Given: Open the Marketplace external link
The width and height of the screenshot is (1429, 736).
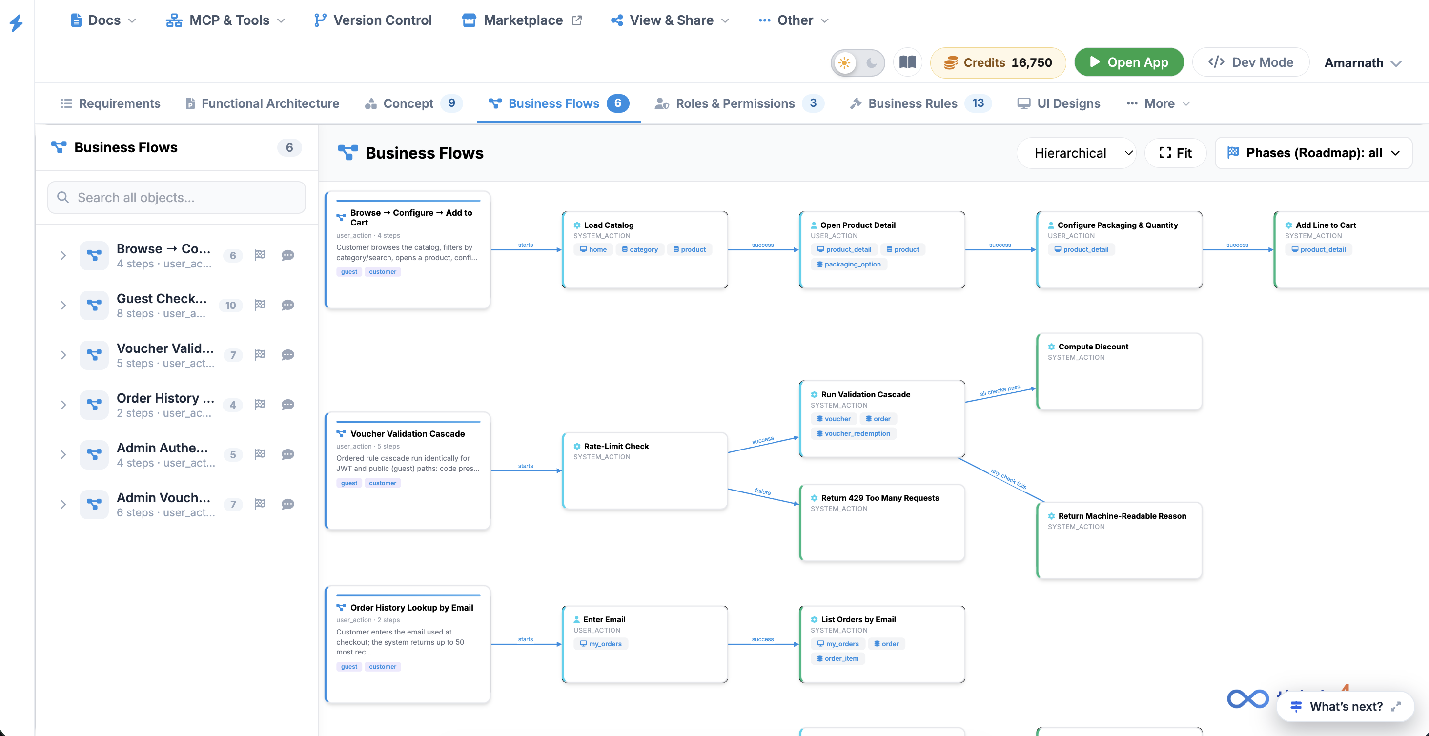Looking at the screenshot, I should coord(522,20).
